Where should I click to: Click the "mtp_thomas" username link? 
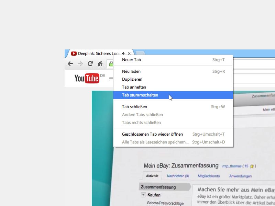232,166
